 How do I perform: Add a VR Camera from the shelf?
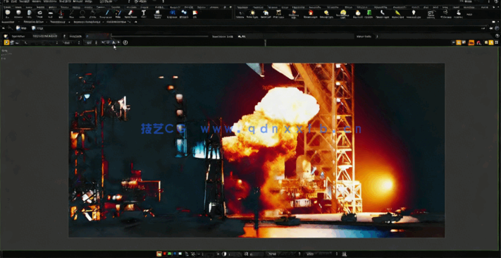(x=445, y=13)
